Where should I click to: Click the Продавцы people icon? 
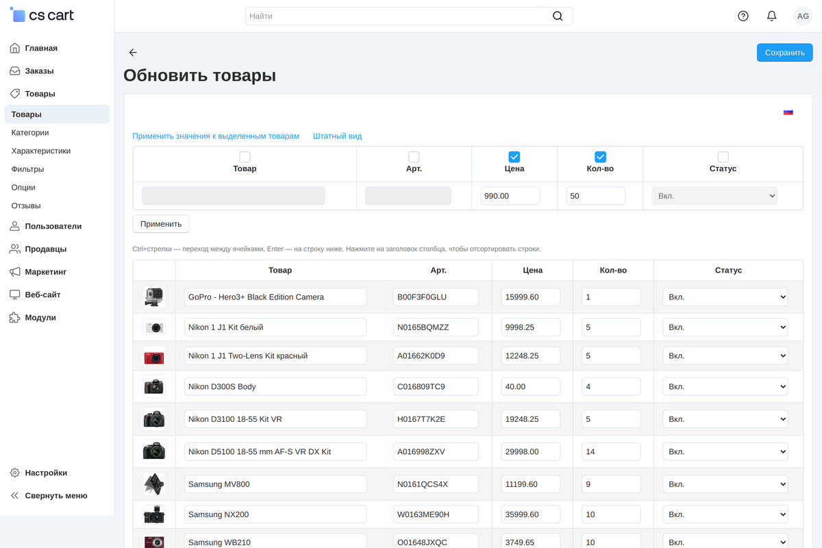click(x=15, y=249)
